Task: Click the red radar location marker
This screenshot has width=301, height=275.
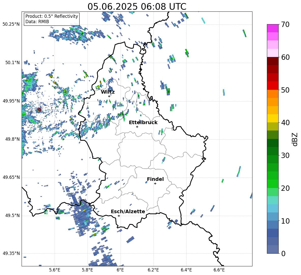Action: coord(39,110)
